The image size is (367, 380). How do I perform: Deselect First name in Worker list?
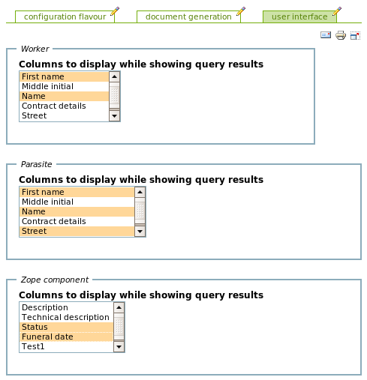pyautogui.click(x=65, y=76)
